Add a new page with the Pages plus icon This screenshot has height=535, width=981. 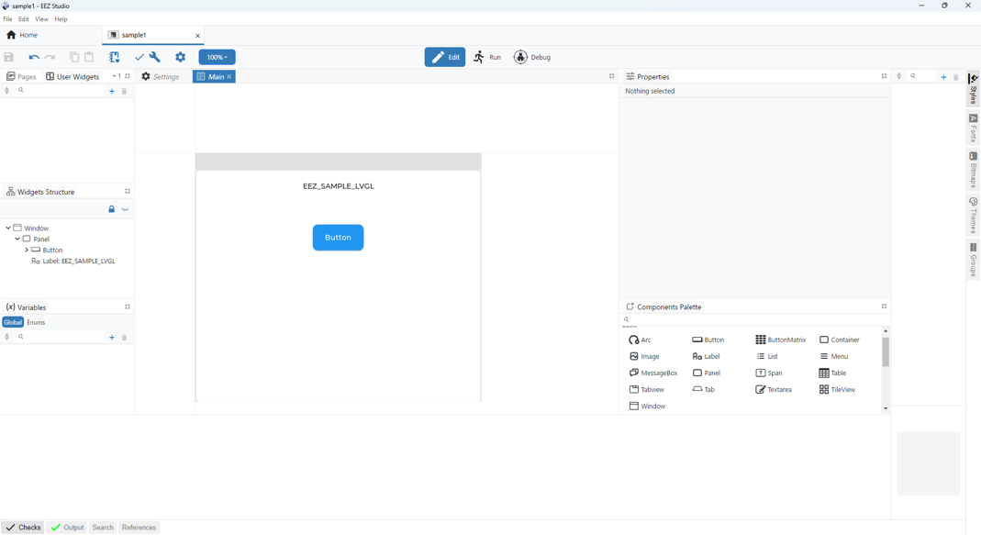click(112, 91)
